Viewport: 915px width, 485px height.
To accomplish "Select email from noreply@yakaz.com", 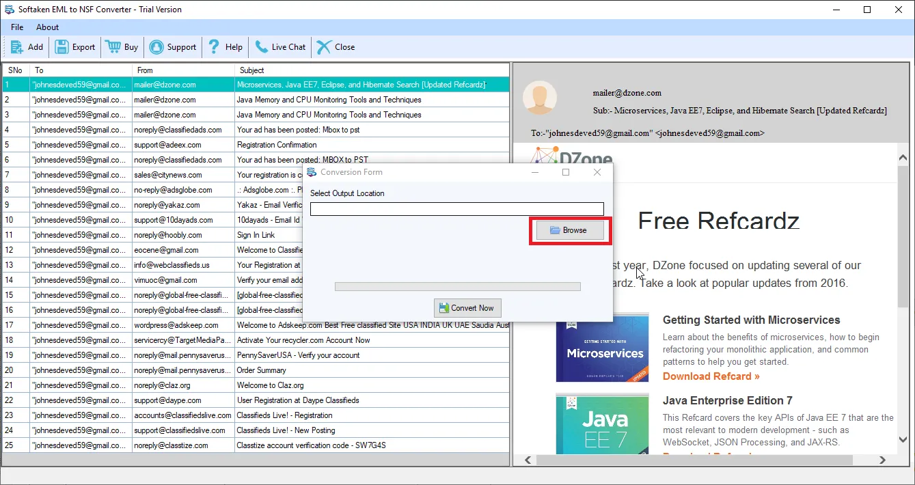I will point(152,205).
